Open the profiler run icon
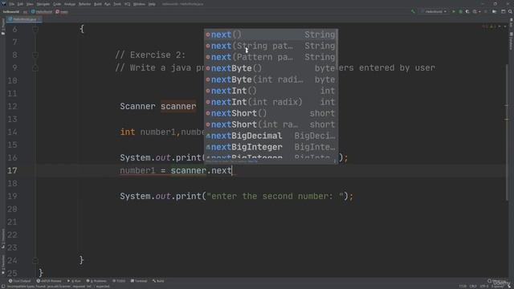 click(x=475, y=11)
